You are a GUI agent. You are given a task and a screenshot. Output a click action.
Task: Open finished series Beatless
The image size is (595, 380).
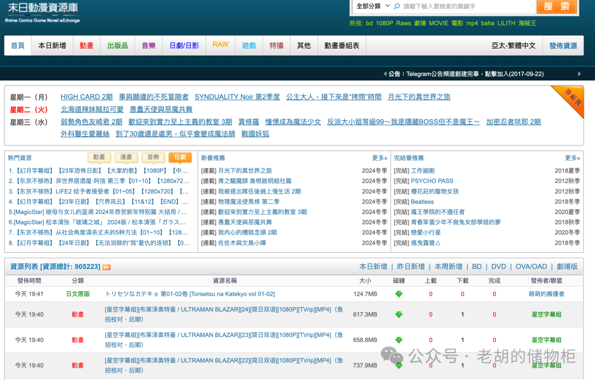tap(423, 202)
